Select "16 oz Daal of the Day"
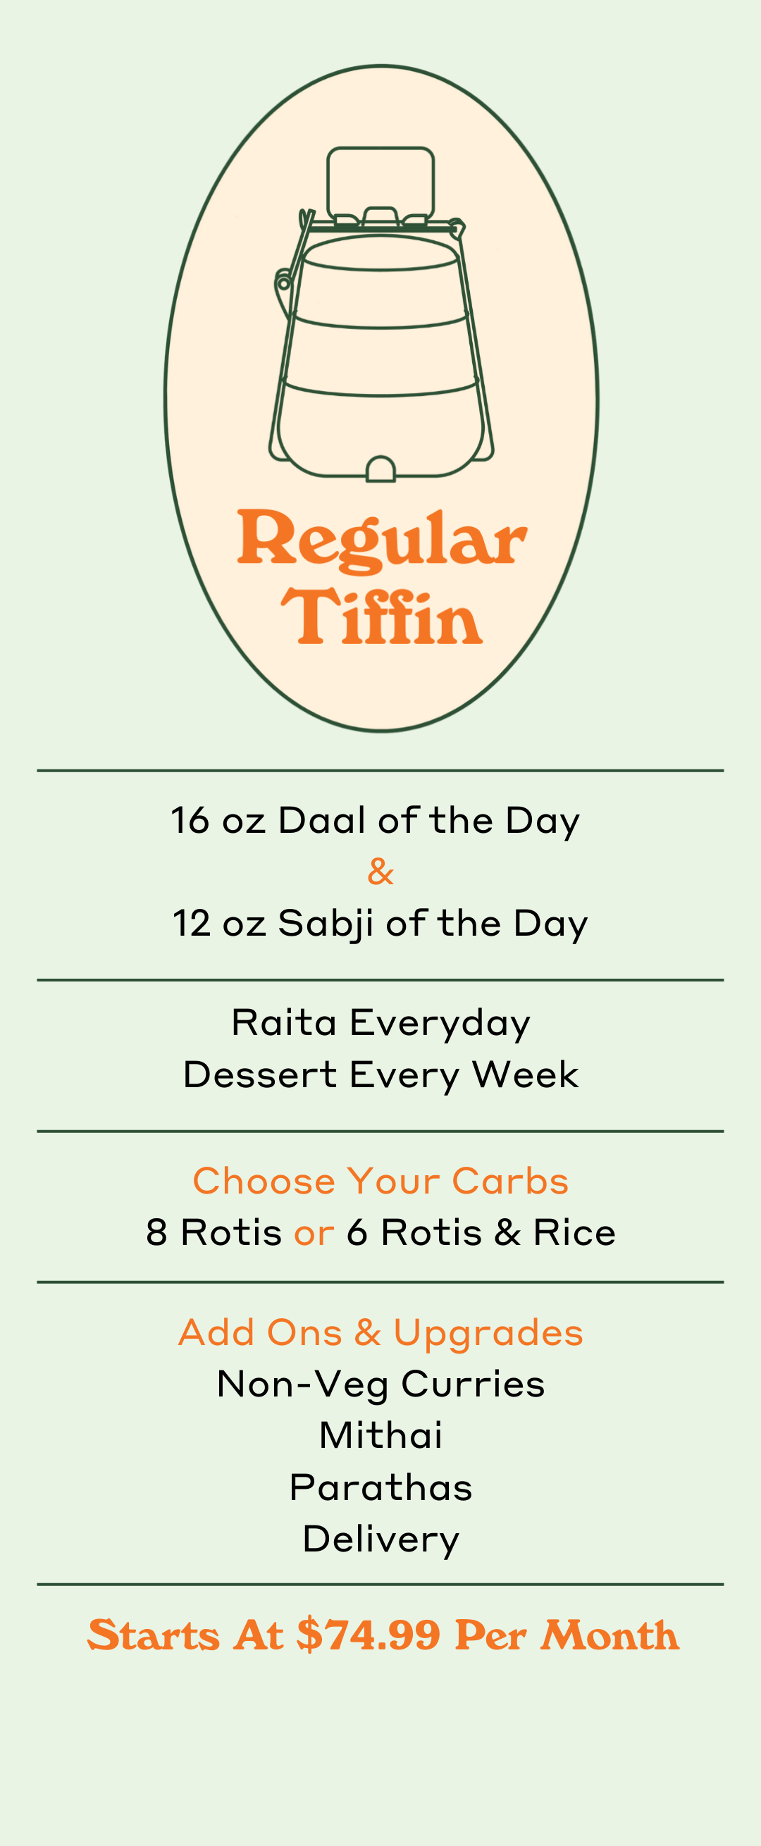This screenshot has height=1846, width=761. (x=376, y=822)
